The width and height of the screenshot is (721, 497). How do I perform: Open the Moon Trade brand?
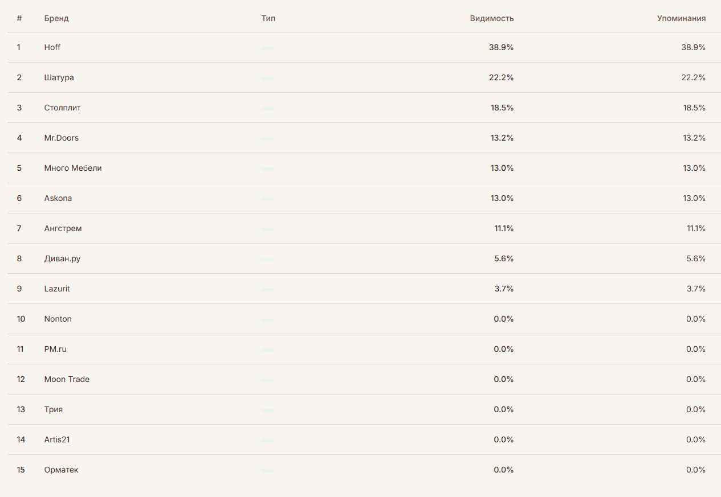tap(67, 379)
